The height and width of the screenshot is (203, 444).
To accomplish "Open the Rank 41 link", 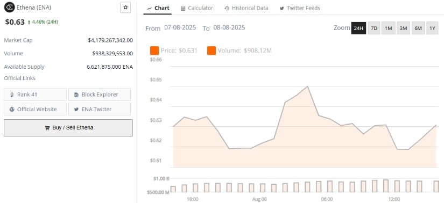I will 35,95.
